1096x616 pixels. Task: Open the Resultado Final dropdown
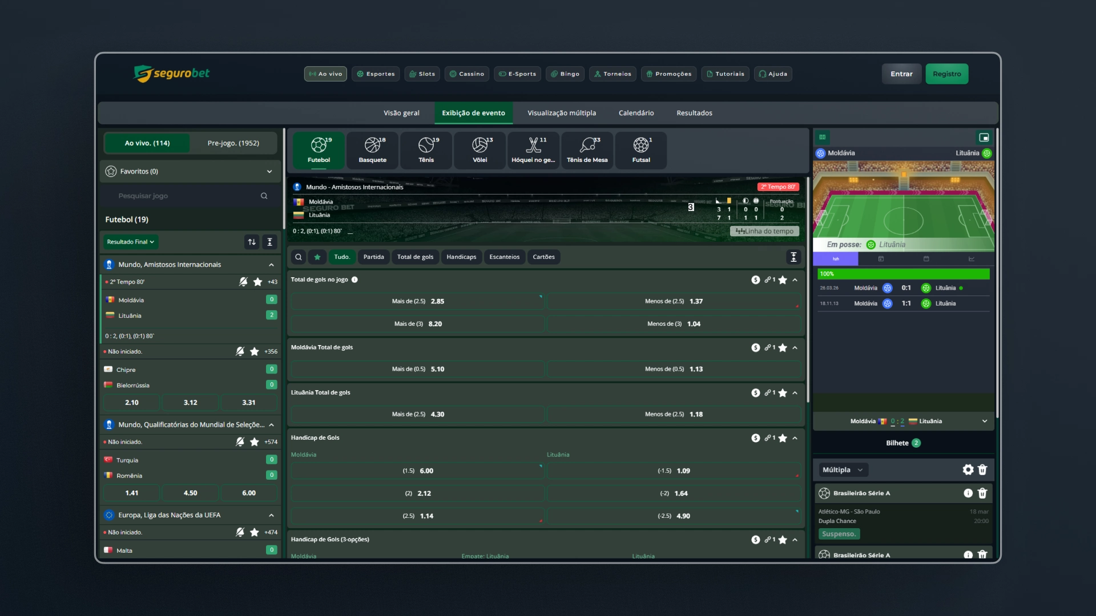131,242
